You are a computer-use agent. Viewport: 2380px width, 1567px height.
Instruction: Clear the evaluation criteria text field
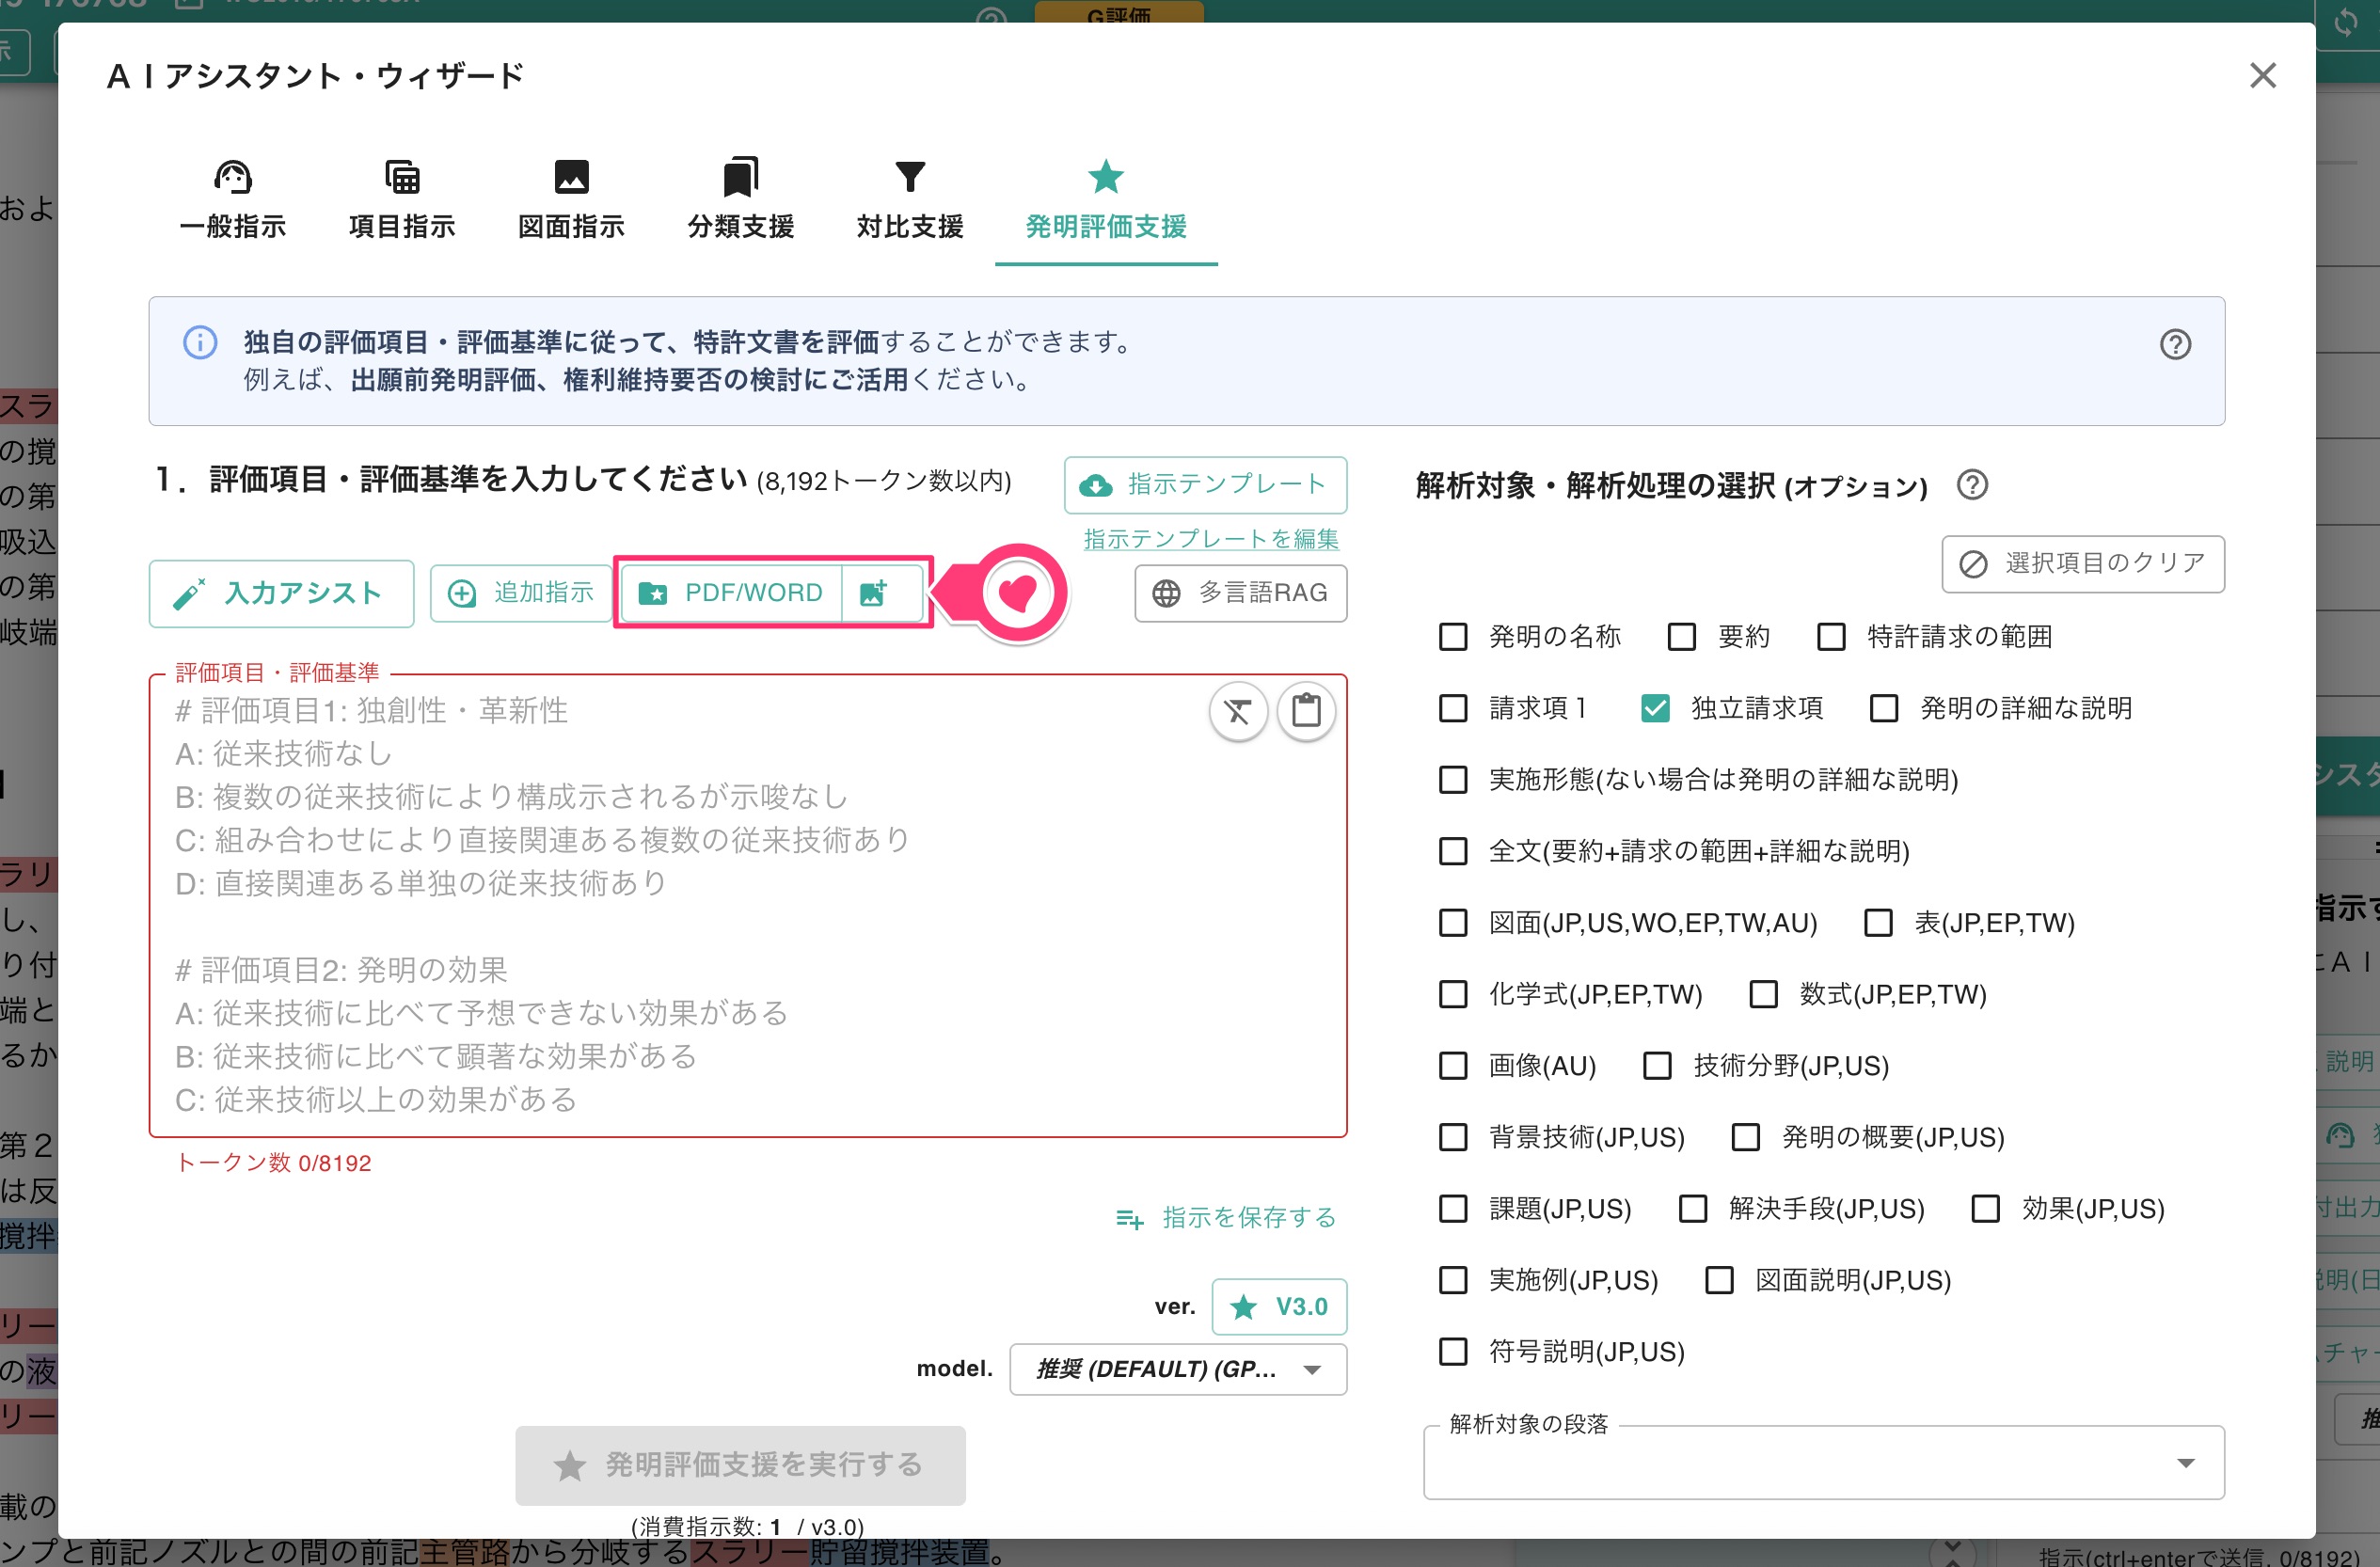point(1239,711)
